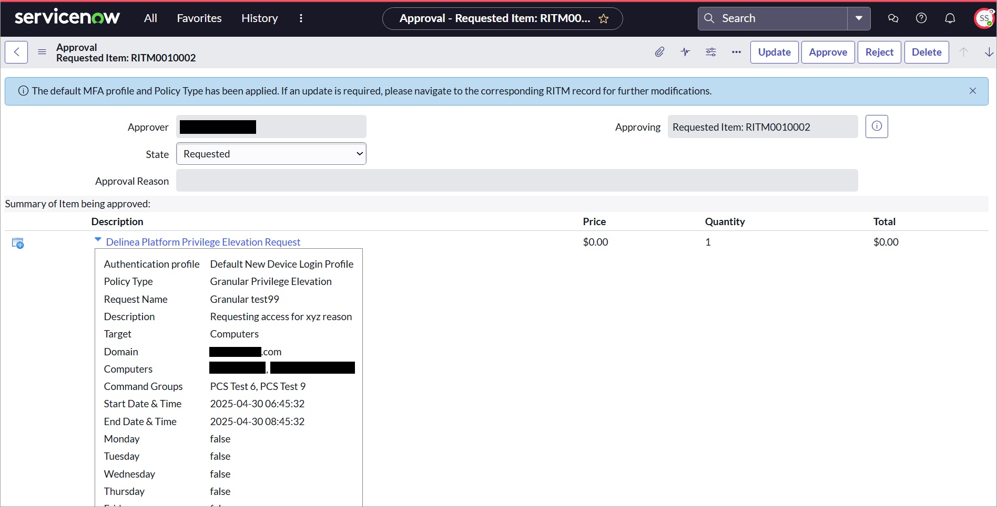
Task: Open Delinea Platform Privilege Elevation Request link
Action: point(203,242)
